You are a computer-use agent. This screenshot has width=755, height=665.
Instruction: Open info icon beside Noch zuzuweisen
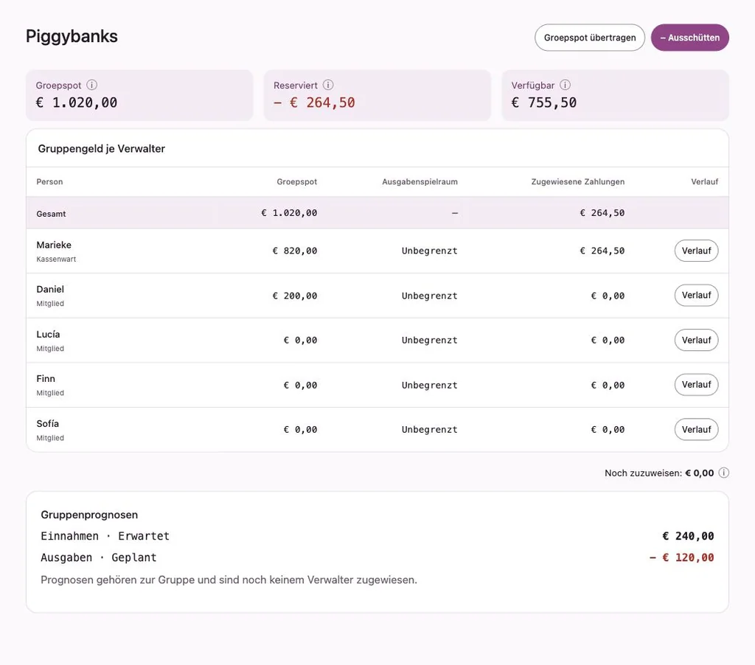tap(723, 473)
